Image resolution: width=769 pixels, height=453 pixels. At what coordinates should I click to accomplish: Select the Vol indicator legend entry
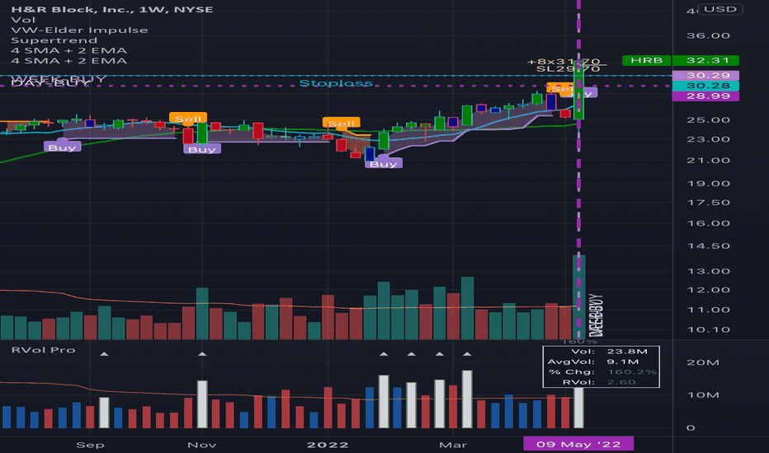[23, 20]
